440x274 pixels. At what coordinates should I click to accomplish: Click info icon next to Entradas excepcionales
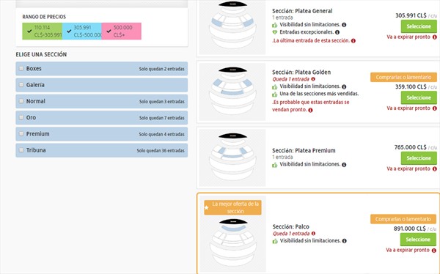(337, 32)
